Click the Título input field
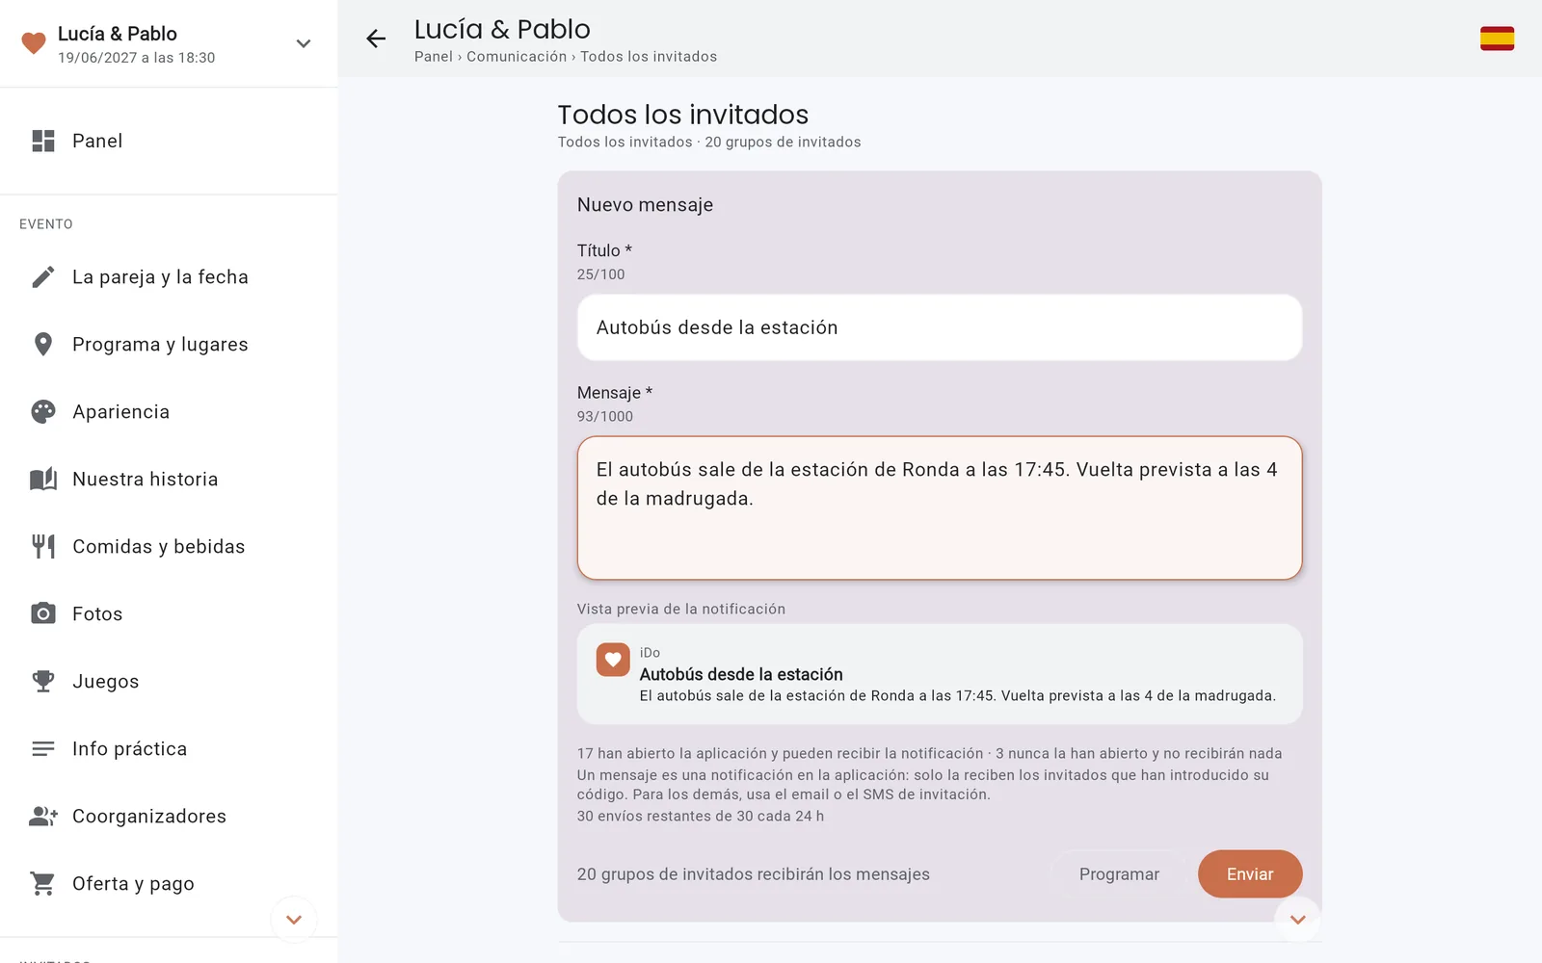The image size is (1542, 963). 940,327
